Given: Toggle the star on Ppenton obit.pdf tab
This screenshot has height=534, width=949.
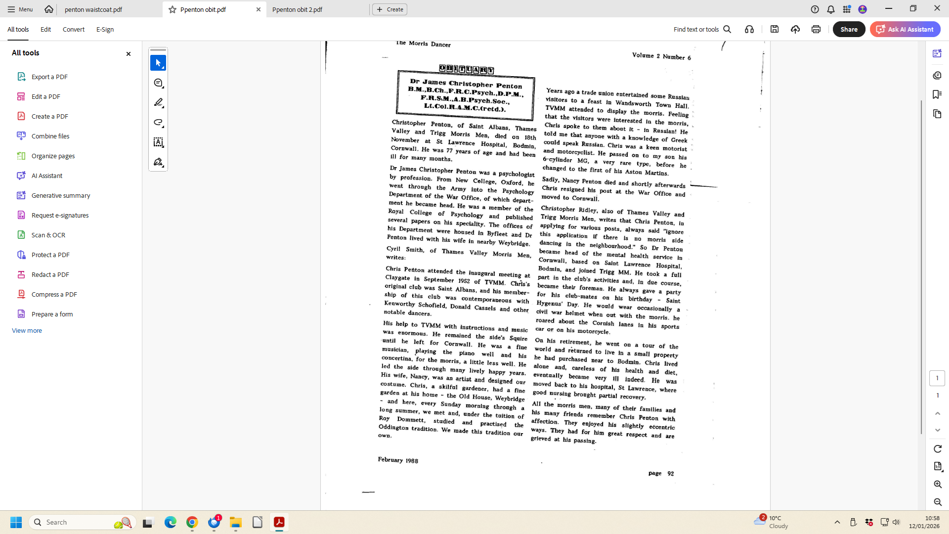Looking at the screenshot, I should [173, 9].
